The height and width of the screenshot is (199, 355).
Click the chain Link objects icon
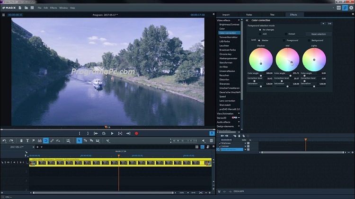[52, 140]
